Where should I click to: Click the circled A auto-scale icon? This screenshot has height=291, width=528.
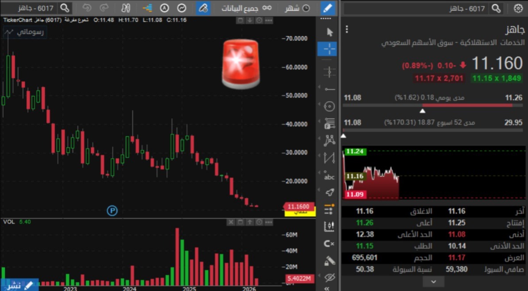pyautogui.click(x=165, y=8)
